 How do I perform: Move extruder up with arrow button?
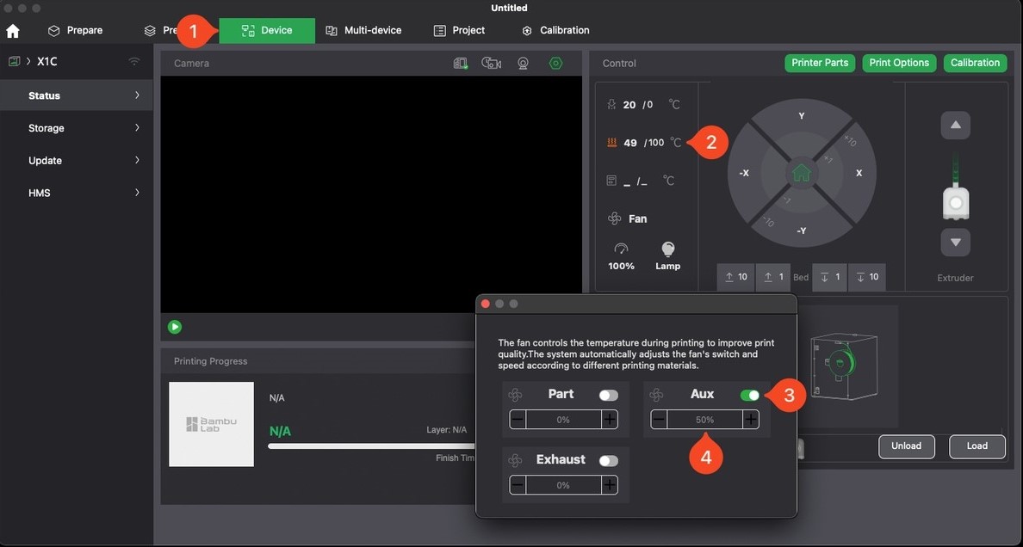pyautogui.click(x=955, y=125)
